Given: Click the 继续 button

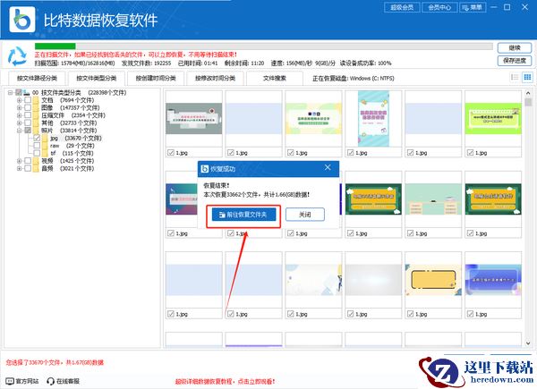Looking at the screenshot, I should point(515,48).
